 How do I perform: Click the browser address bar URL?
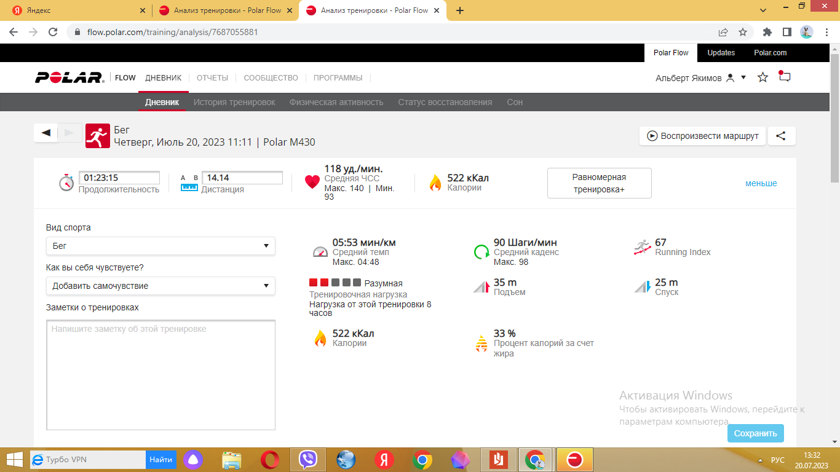point(173,32)
